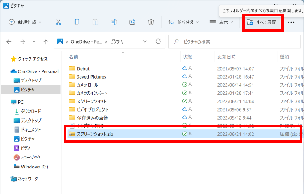The height and width of the screenshot is (194, 304).
Task: Expand the address bar history dropdown
Action: (x=145, y=41)
